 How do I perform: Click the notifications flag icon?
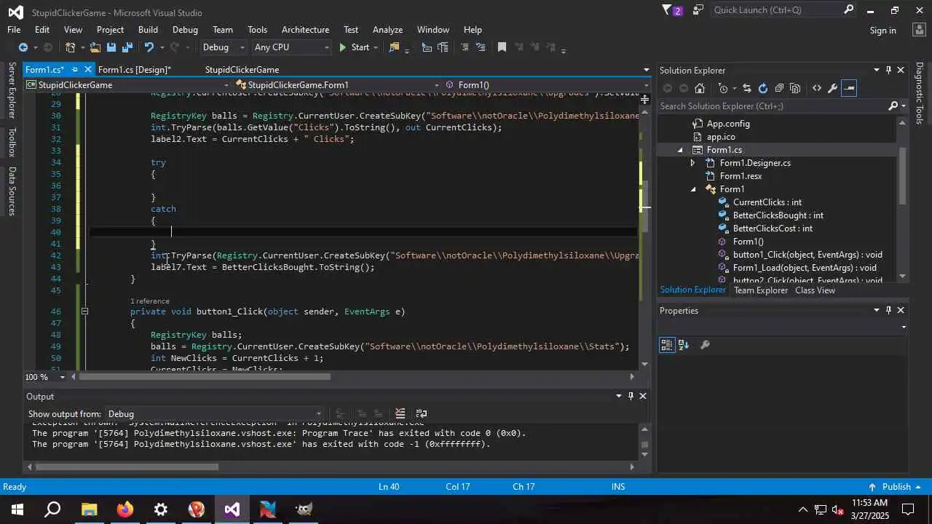[671, 10]
